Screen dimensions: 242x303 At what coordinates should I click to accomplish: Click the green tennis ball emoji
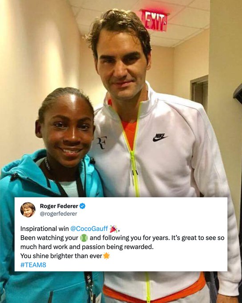pos(84,238)
